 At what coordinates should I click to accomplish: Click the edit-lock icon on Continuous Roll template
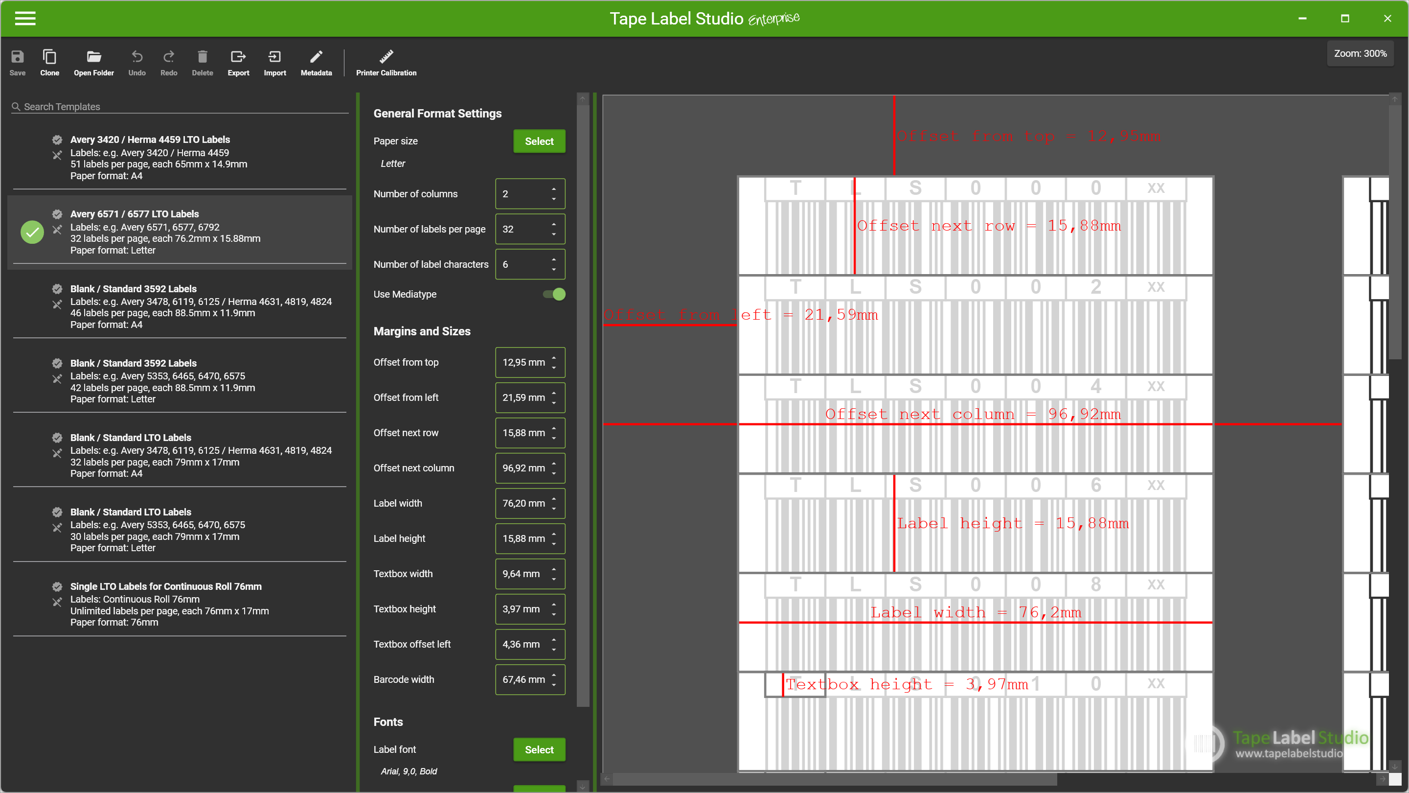pyautogui.click(x=57, y=602)
